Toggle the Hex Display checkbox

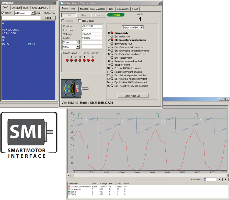79,21
